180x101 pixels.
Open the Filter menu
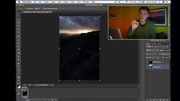pyautogui.click(x=73, y=2)
